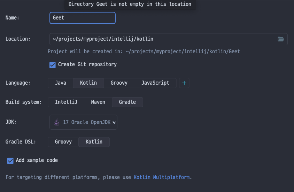Choose Kotlin for Gradle DSL
Screen dimensions: 294x192
click(x=94, y=142)
